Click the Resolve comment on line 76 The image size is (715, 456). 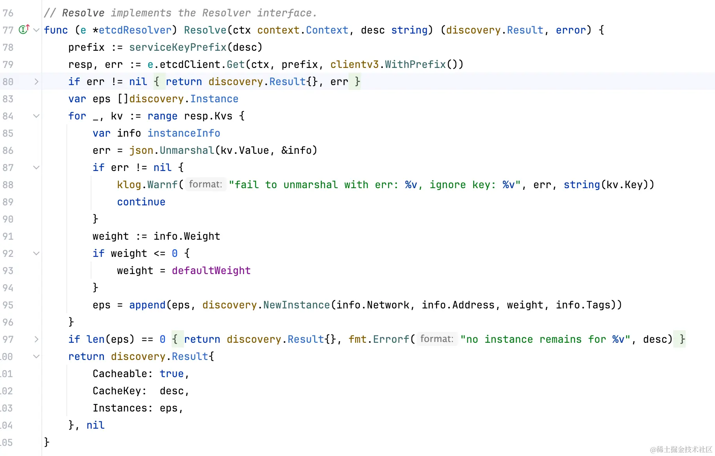(x=180, y=13)
